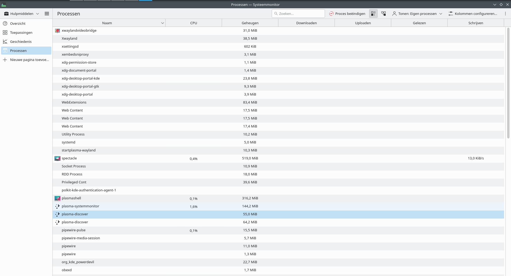Select the WebExtensions process row
Image resolution: width=511 pixels, height=276 pixels.
(x=278, y=102)
